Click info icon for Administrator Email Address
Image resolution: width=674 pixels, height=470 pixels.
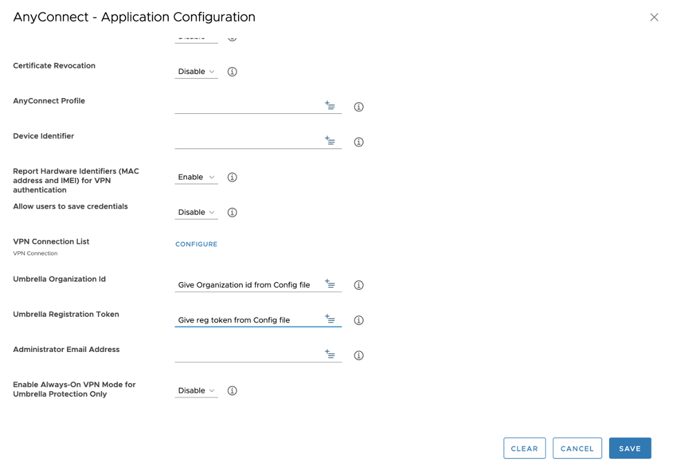[359, 355]
